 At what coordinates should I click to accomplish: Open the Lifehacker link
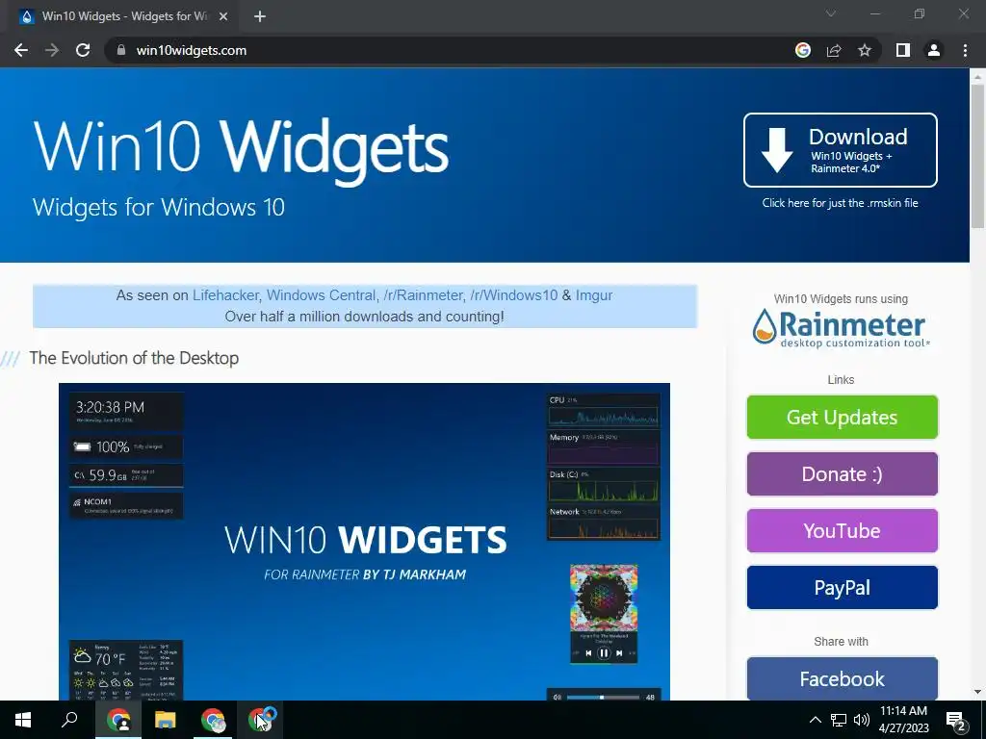pos(225,295)
